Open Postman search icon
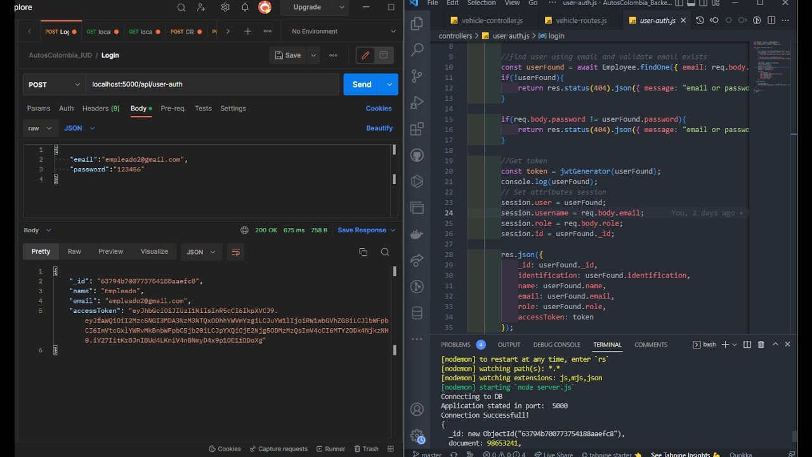 tap(181, 8)
